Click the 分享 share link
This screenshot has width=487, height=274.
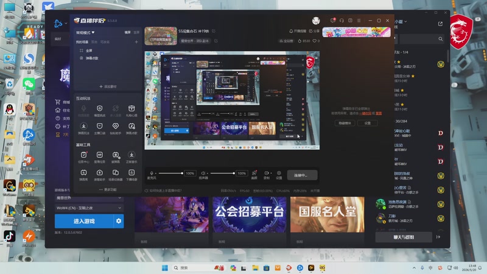[x=314, y=31]
